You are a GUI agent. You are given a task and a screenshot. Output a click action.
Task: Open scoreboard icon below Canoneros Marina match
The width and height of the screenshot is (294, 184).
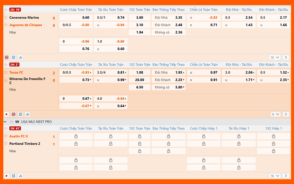coord(13,57)
